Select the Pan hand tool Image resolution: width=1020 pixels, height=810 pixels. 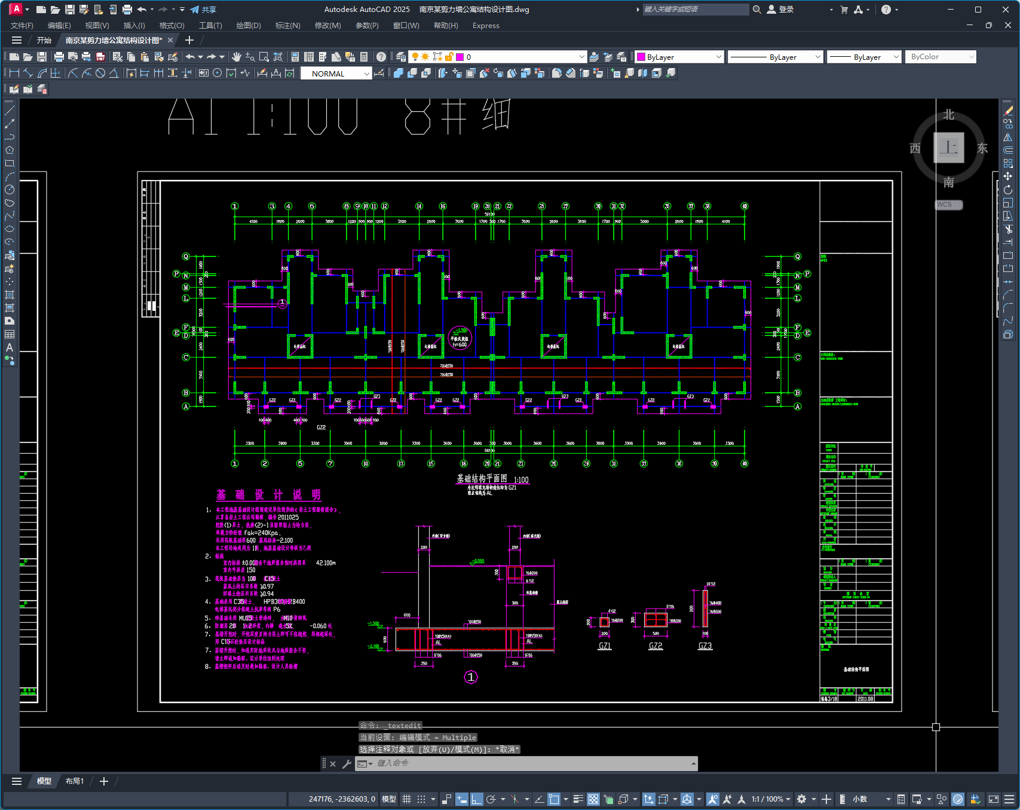(237, 57)
